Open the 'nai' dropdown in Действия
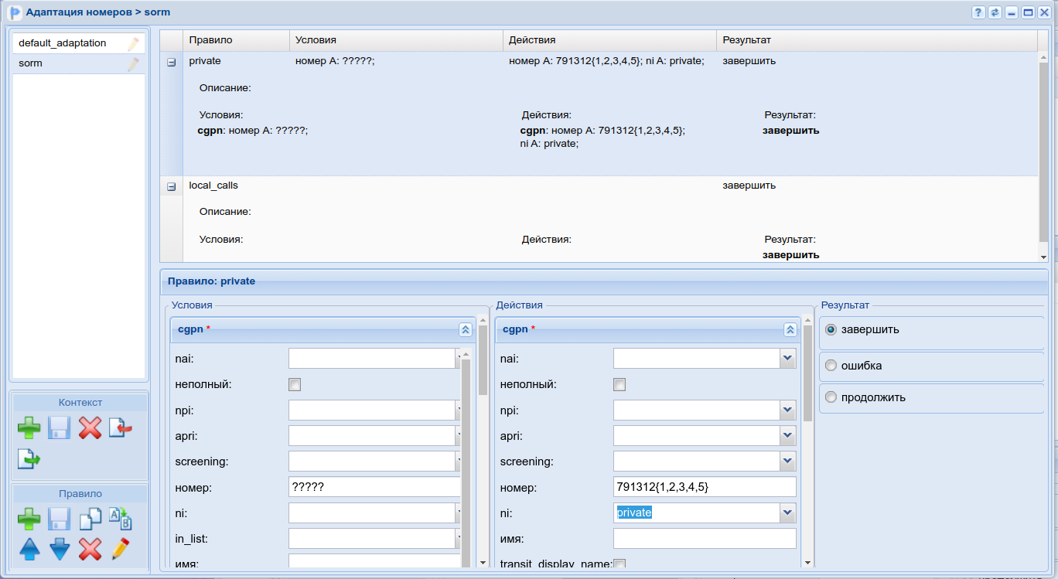 coord(787,358)
